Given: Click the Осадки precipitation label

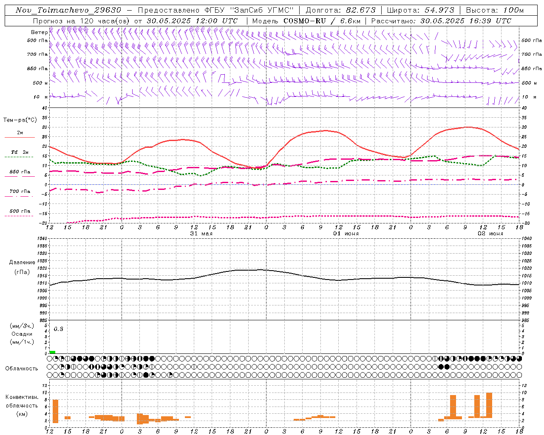Looking at the screenshot, I should tap(22, 334).
